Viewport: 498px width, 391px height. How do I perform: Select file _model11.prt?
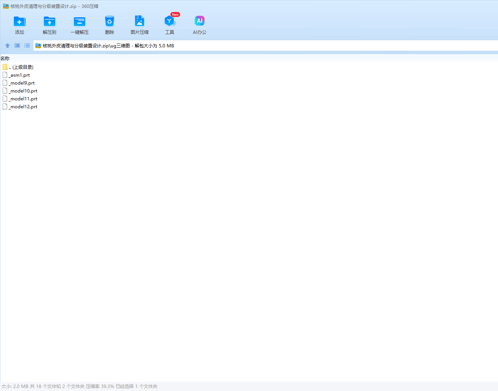tap(20, 99)
